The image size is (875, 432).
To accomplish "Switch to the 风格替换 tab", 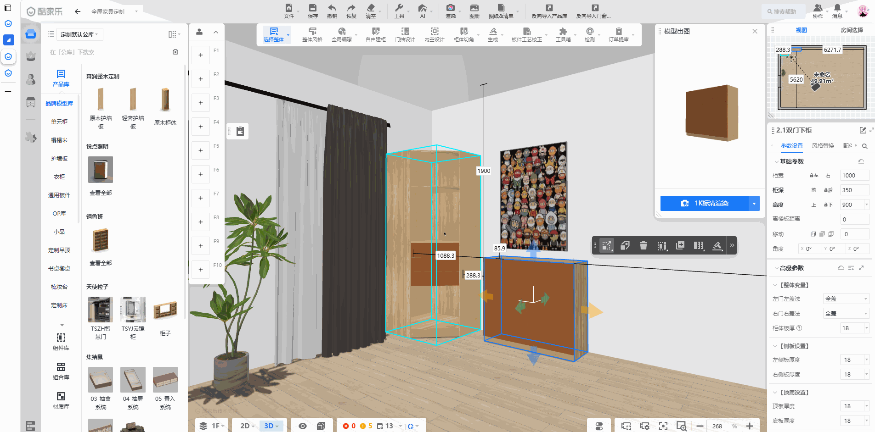I will pyautogui.click(x=823, y=146).
